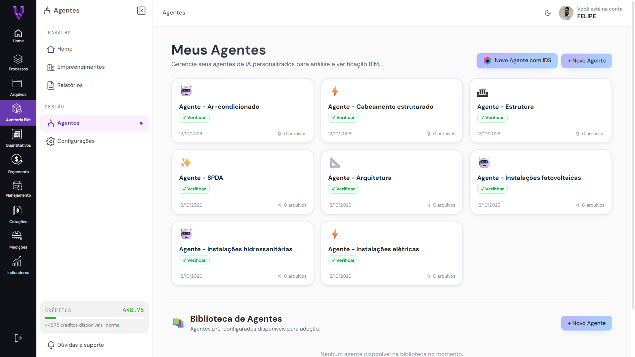Screen dimensions: 635x357
Task: Click the Estrutura building icon
Action: [x=483, y=93]
